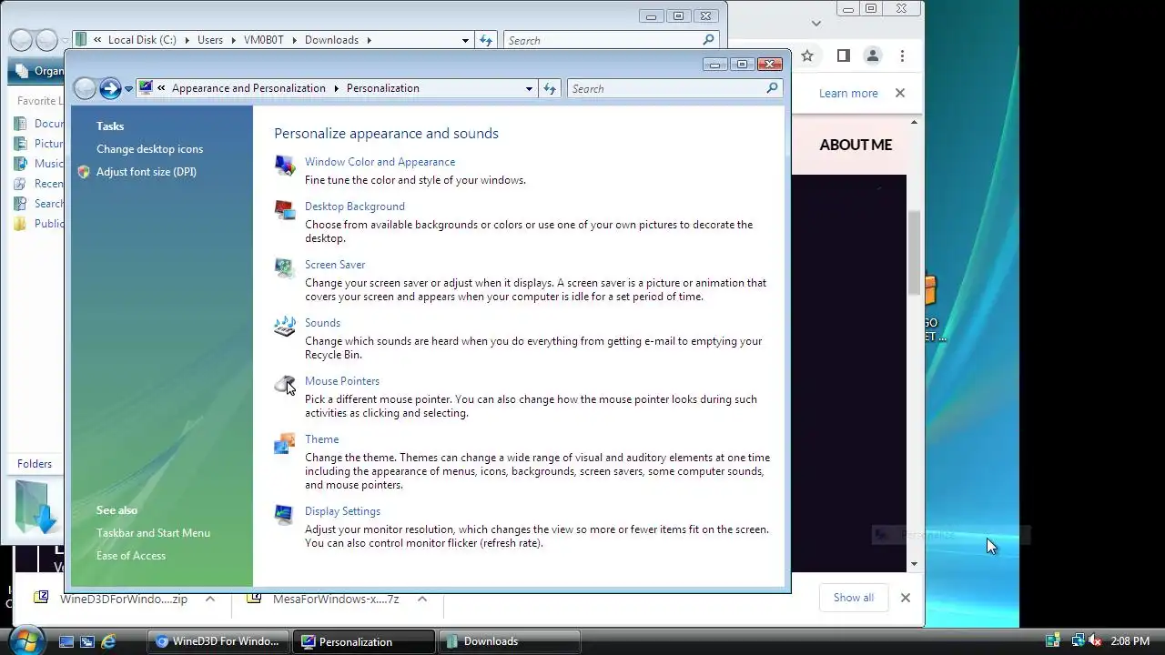Image resolution: width=1165 pixels, height=655 pixels.
Task: Click Switch between windows quick launch icon
Action: point(87,641)
